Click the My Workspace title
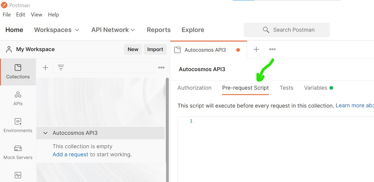This screenshot has width=374, height=182. 35,49
